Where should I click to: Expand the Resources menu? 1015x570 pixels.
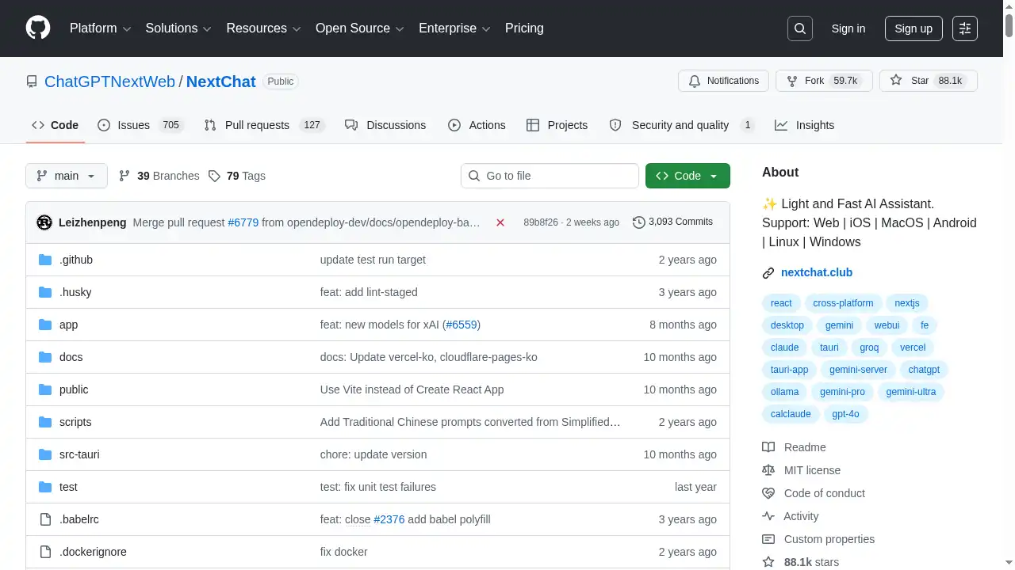263,28
